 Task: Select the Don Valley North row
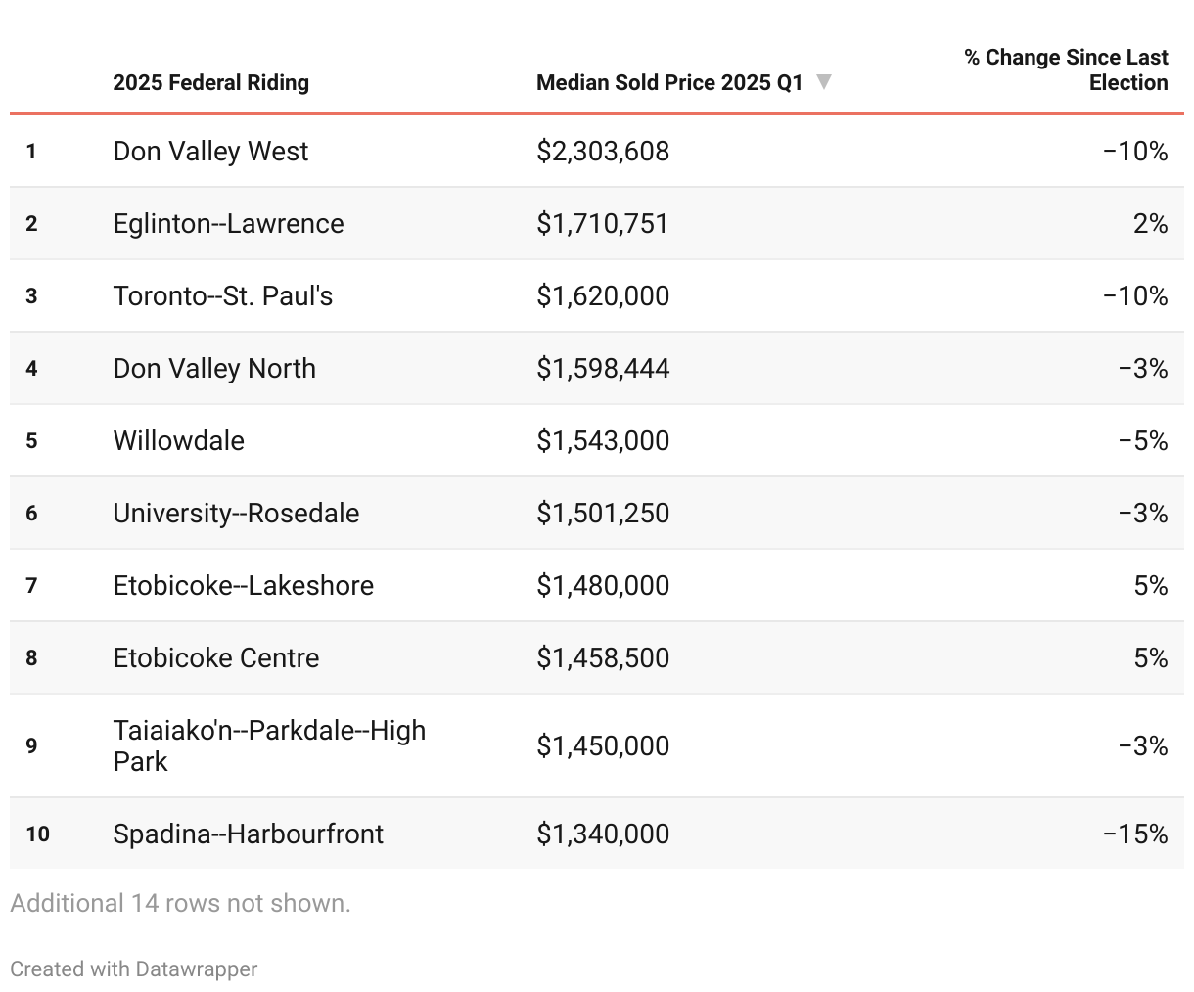tap(214, 368)
